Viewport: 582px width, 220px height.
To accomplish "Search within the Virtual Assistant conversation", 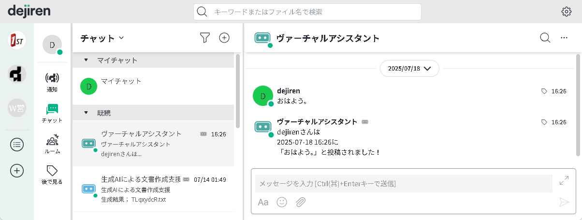I will (x=545, y=38).
